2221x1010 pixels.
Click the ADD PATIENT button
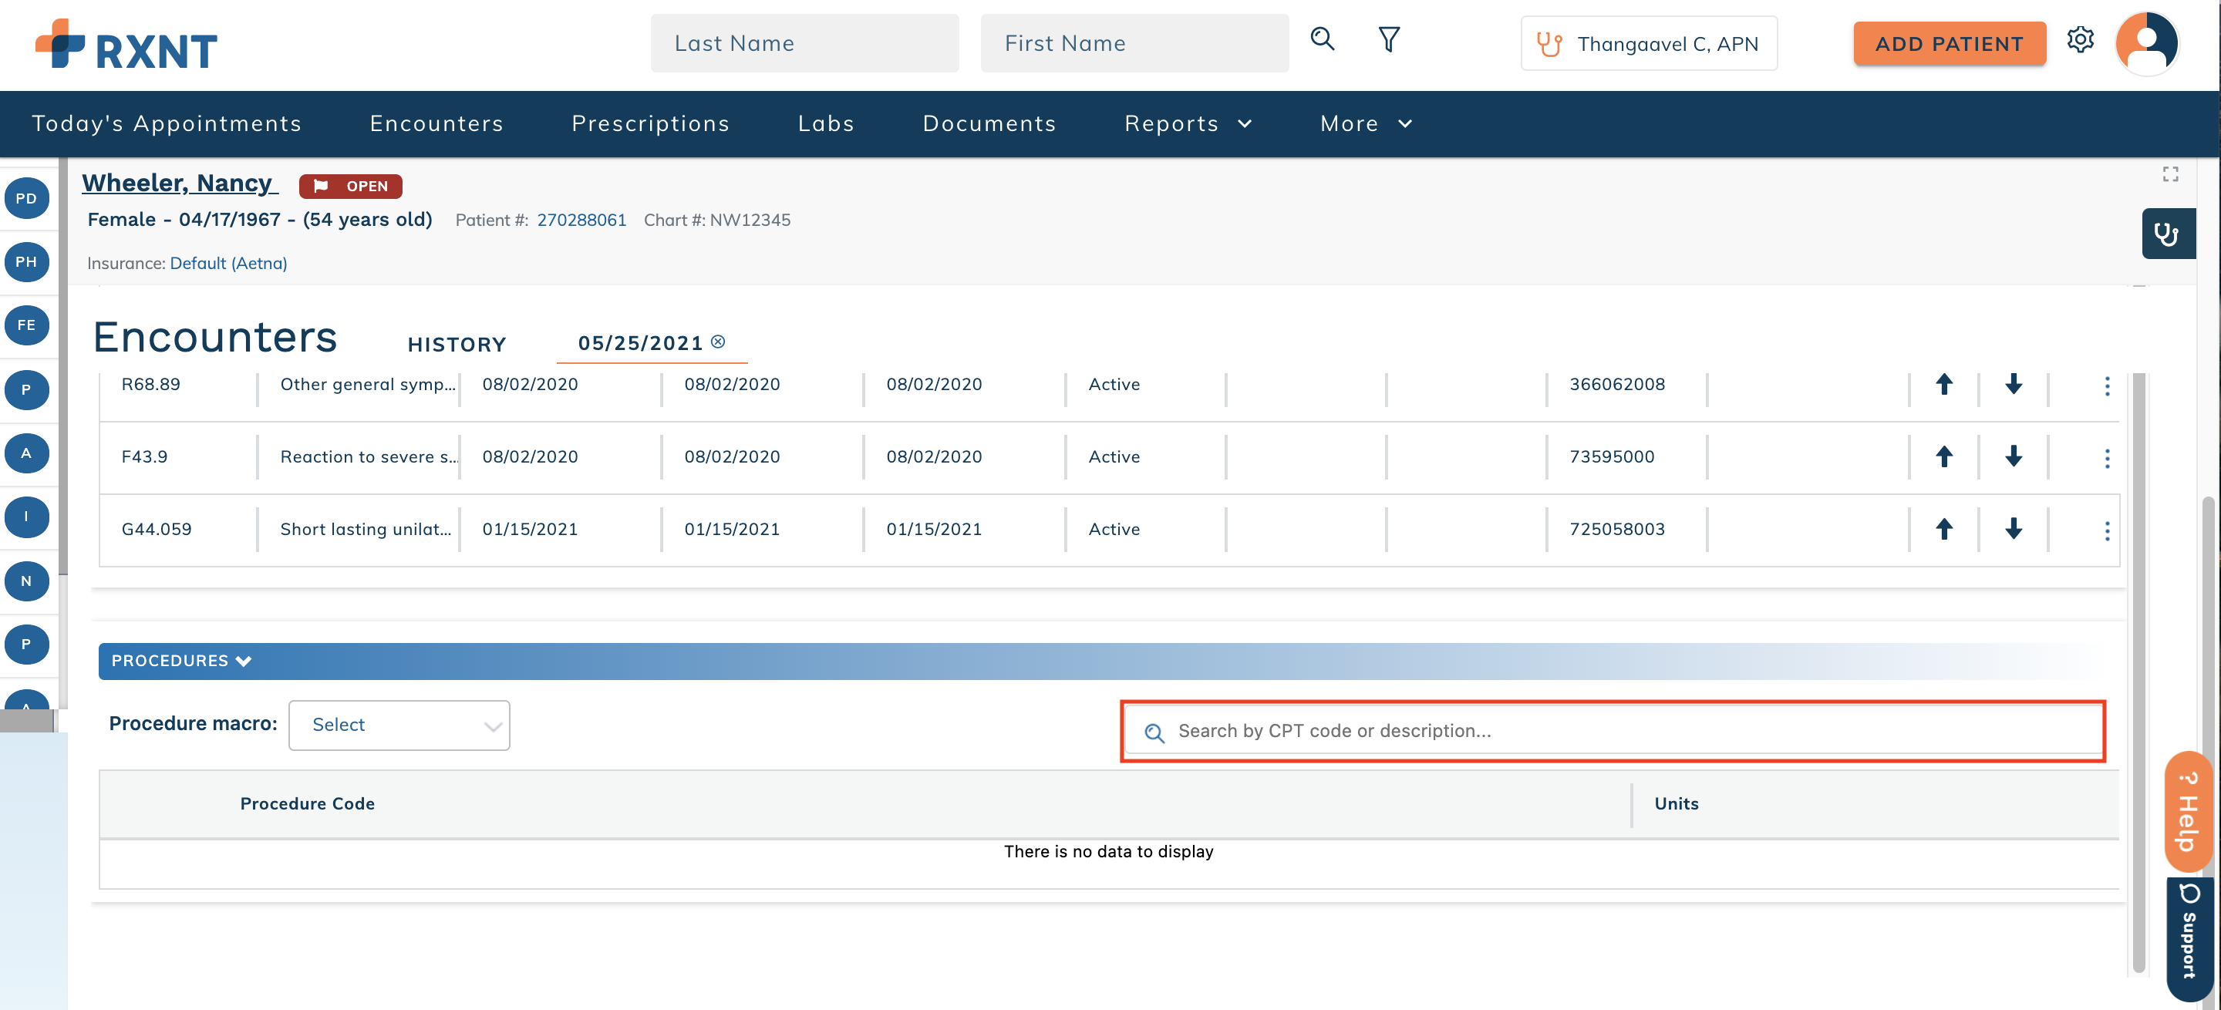[x=1949, y=44]
